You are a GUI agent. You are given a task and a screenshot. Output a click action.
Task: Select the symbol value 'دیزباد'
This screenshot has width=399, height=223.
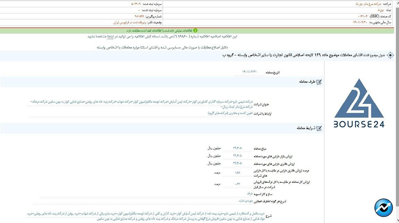coord(380,10)
